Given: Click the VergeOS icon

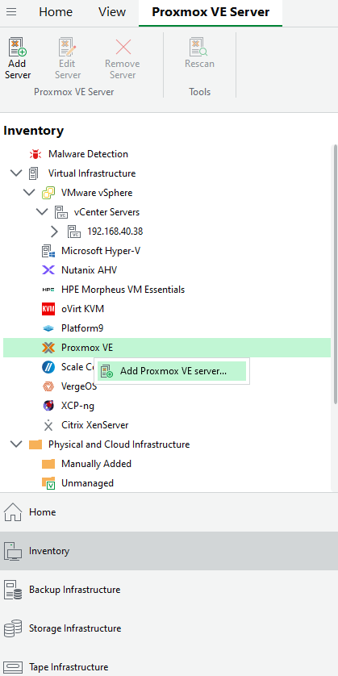Looking at the screenshot, I should 48,386.
